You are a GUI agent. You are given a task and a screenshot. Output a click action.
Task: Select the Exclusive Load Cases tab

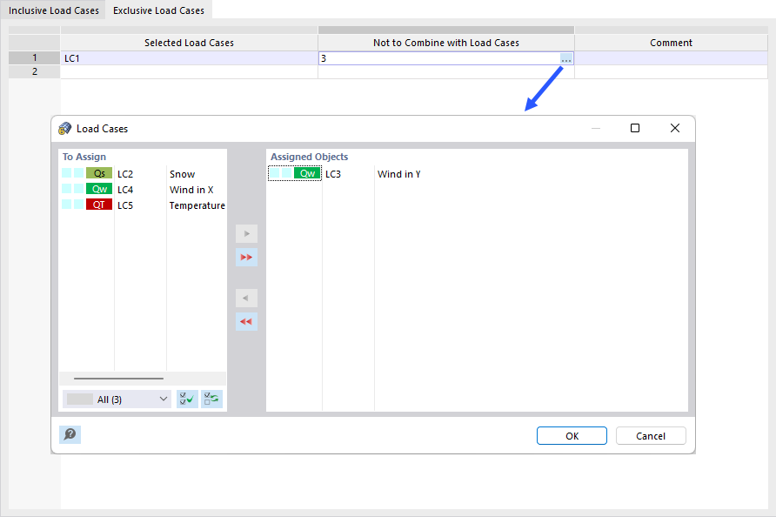pyautogui.click(x=158, y=10)
